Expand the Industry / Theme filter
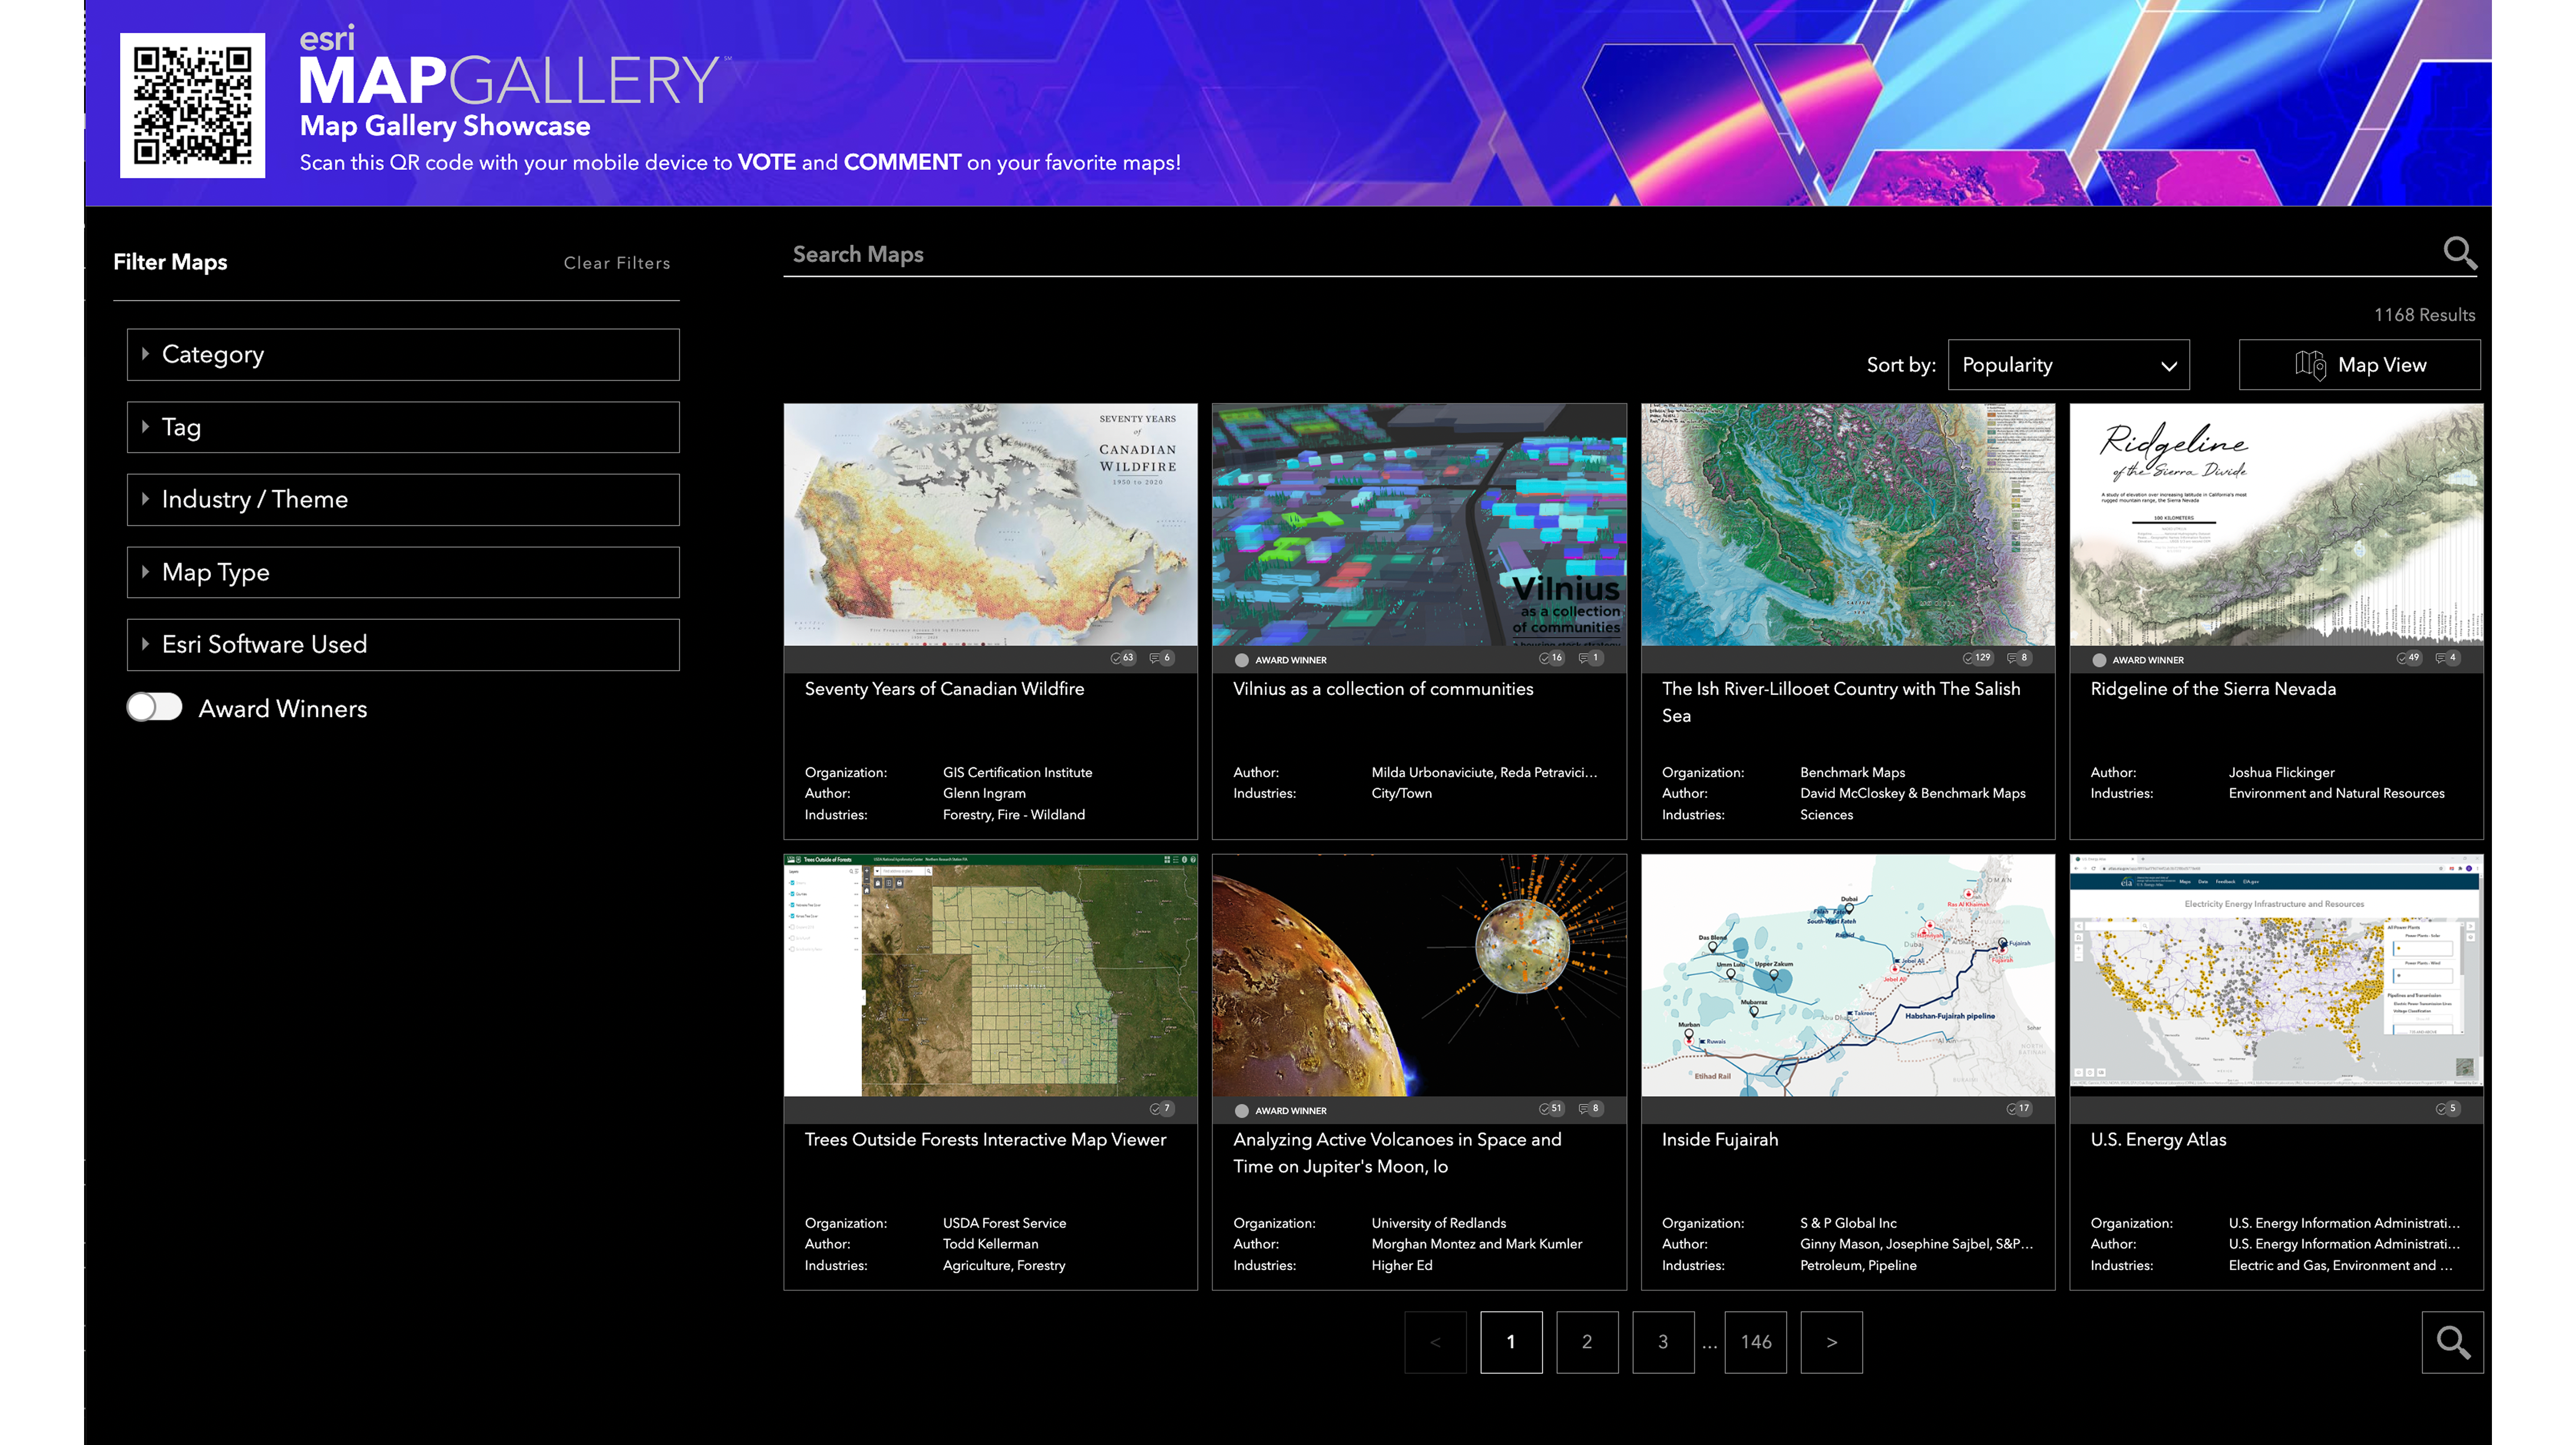Image resolution: width=2576 pixels, height=1445 pixels. [x=403, y=499]
